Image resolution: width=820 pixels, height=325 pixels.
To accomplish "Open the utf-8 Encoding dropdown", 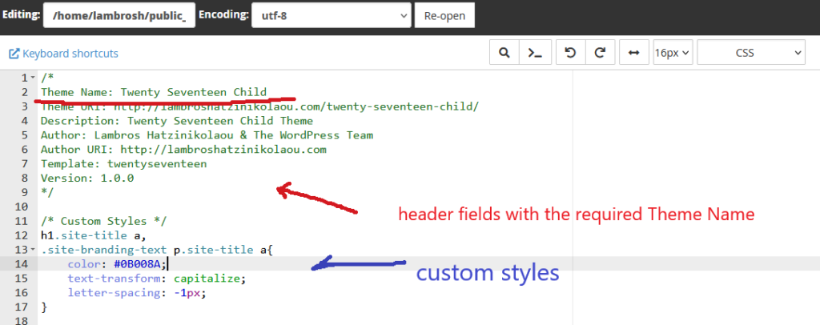I will [330, 15].
